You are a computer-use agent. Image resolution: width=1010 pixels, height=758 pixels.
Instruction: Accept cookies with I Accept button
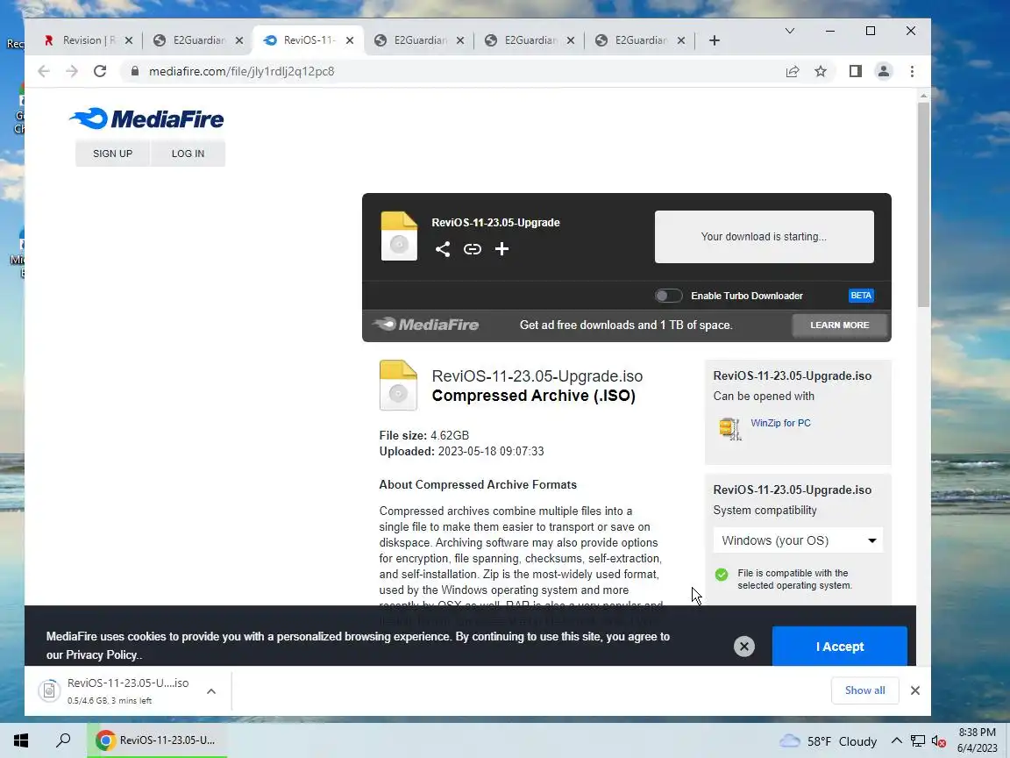point(839,646)
